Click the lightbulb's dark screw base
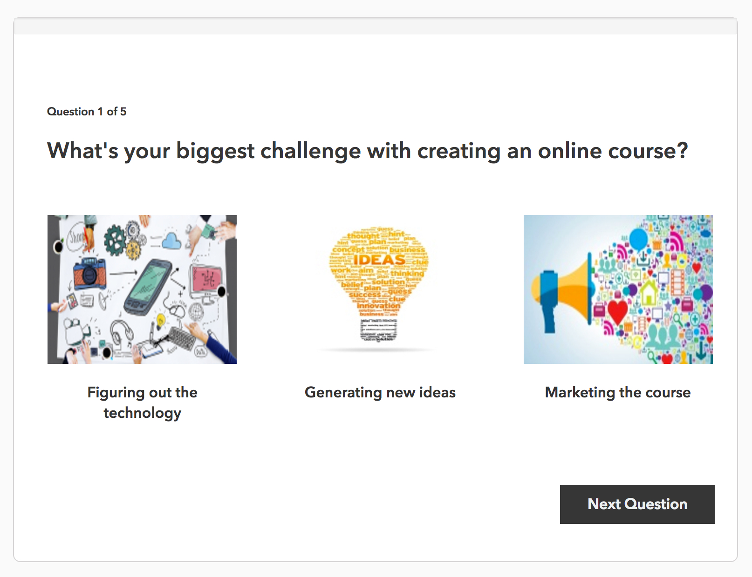Viewport: 752px width, 577px height. click(379, 329)
